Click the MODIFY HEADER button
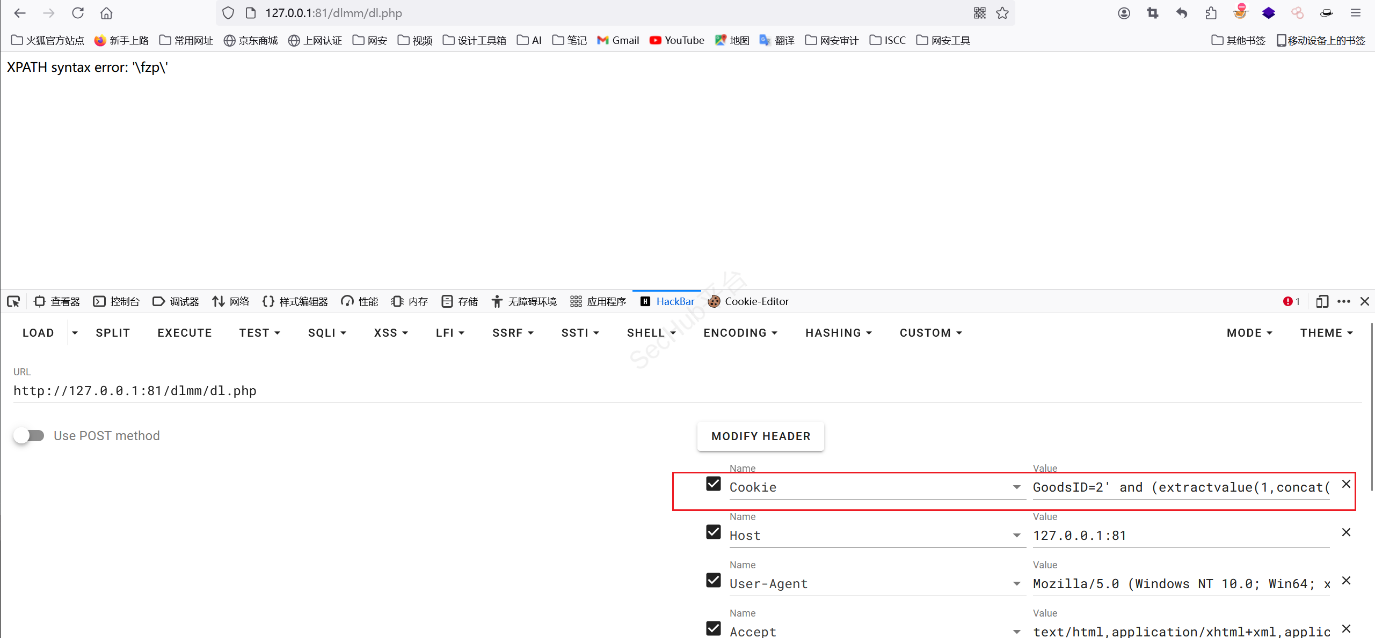Viewport: 1375px width, 638px height. coord(760,436)
